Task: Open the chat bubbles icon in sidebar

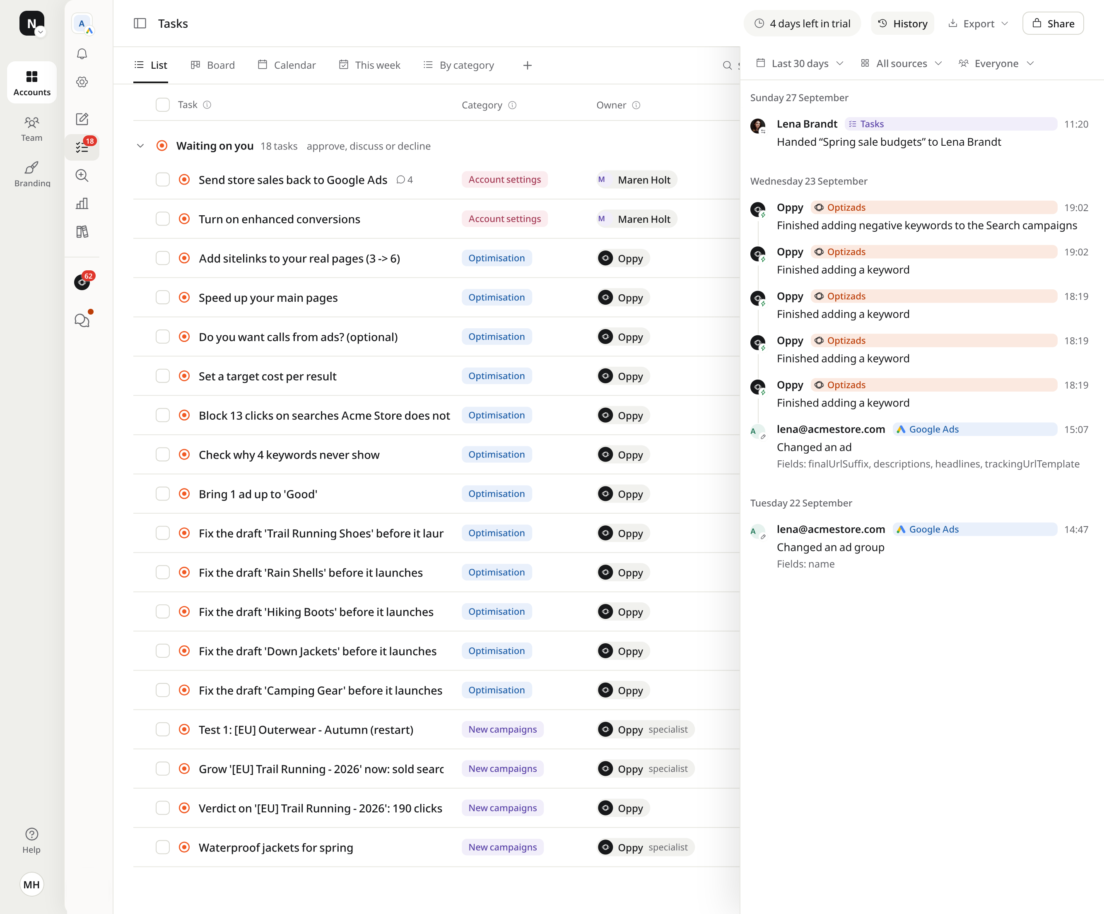Action: (82, 320)
